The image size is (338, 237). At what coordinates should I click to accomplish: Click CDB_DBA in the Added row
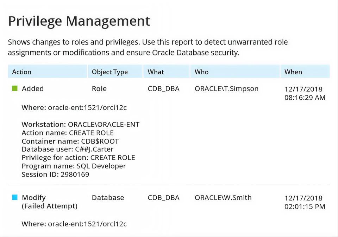click(x=164, y=89)
